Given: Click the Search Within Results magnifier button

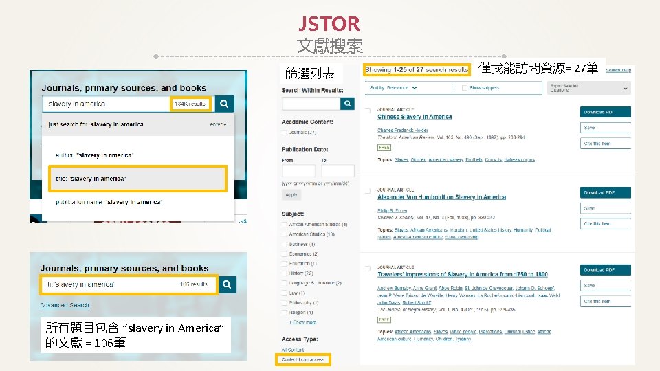Looking at the screenshot, I should coord(347,104).
